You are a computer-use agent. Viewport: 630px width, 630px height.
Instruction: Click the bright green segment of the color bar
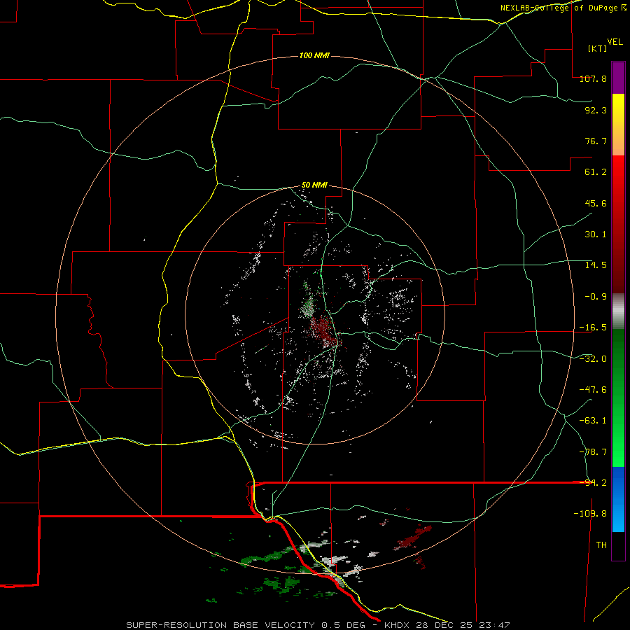[x=618, y=398]
